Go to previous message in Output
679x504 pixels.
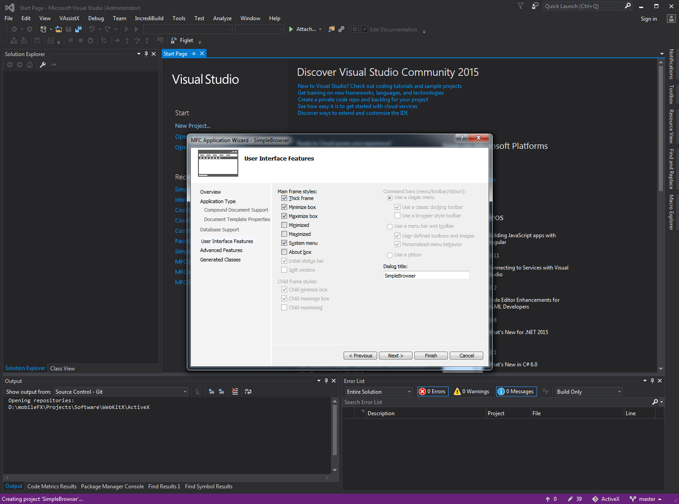point(211,391)
